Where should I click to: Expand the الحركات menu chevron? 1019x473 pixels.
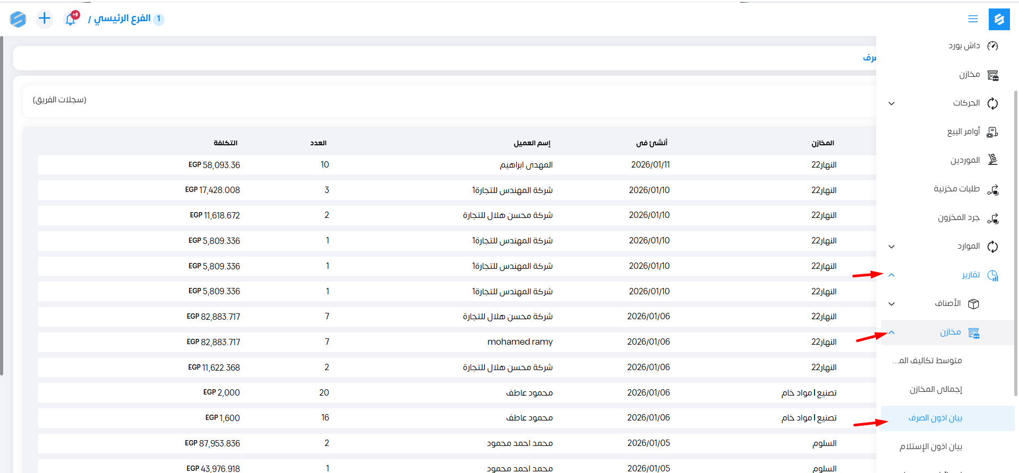click(892, 103)
